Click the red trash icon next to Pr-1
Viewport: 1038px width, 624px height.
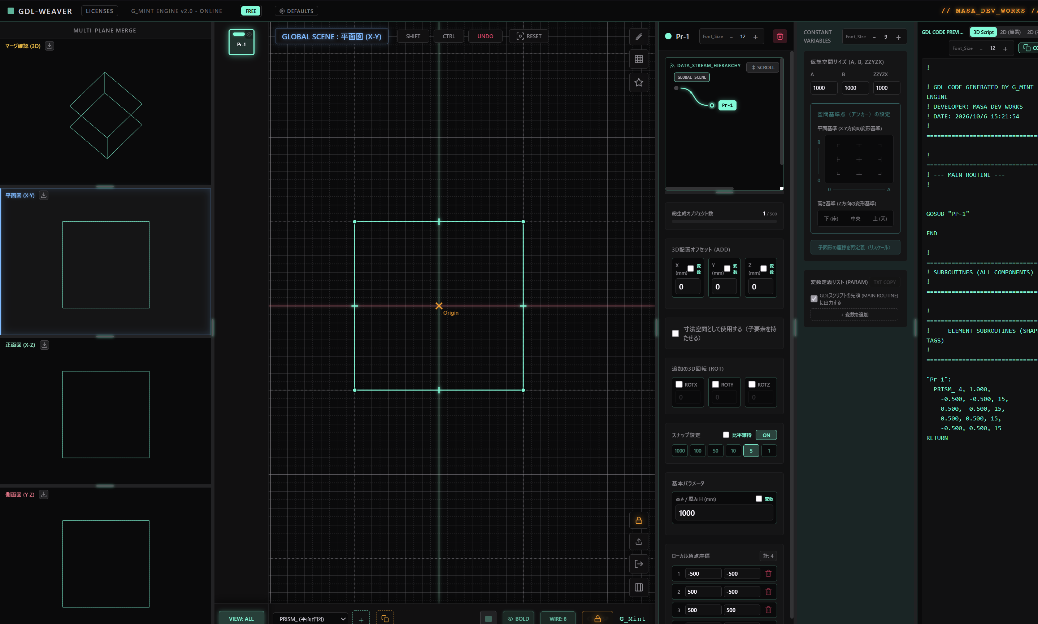(780, 36)
